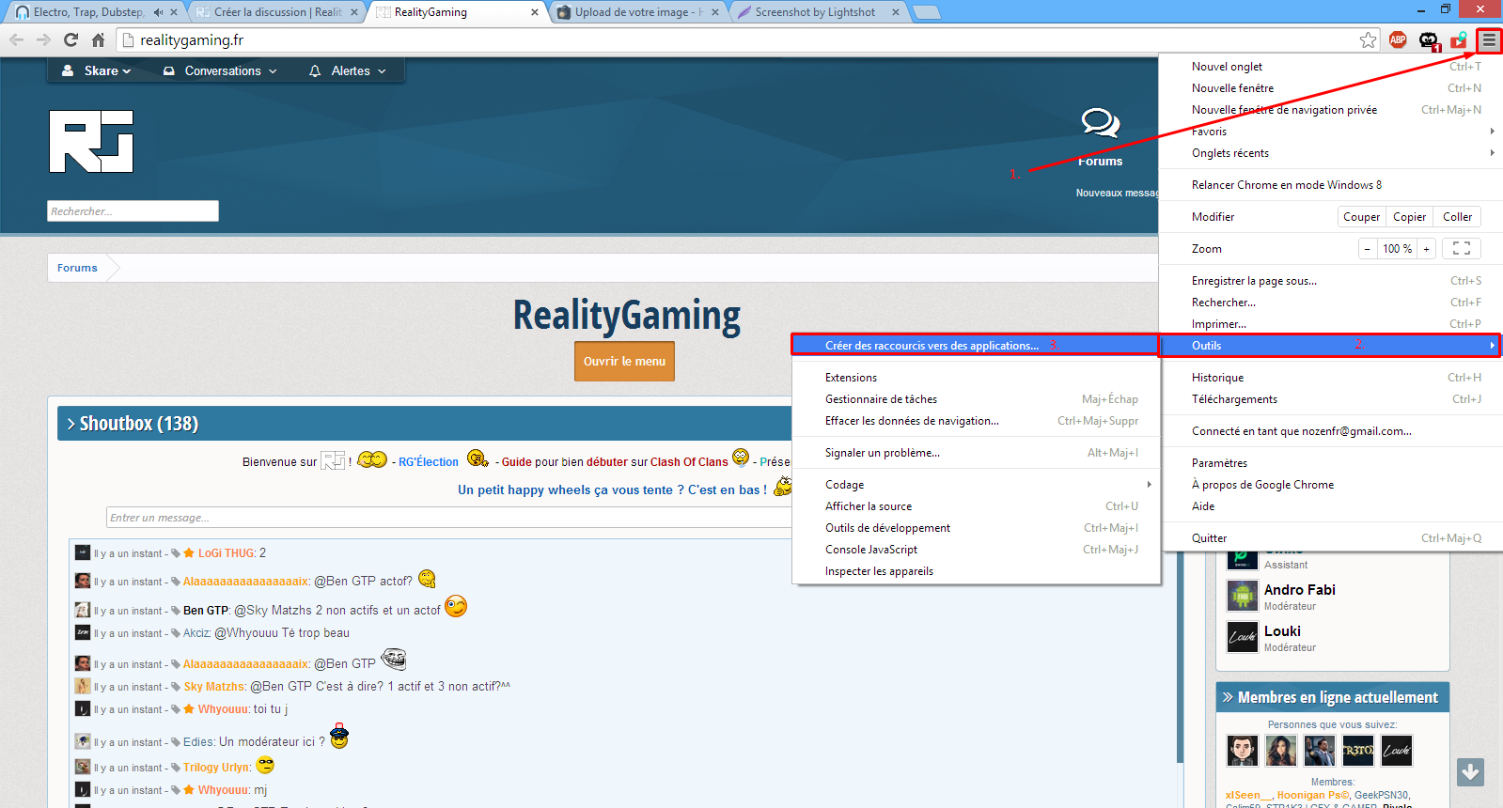Click the first followed member avatar

(x=1243, y=750)
